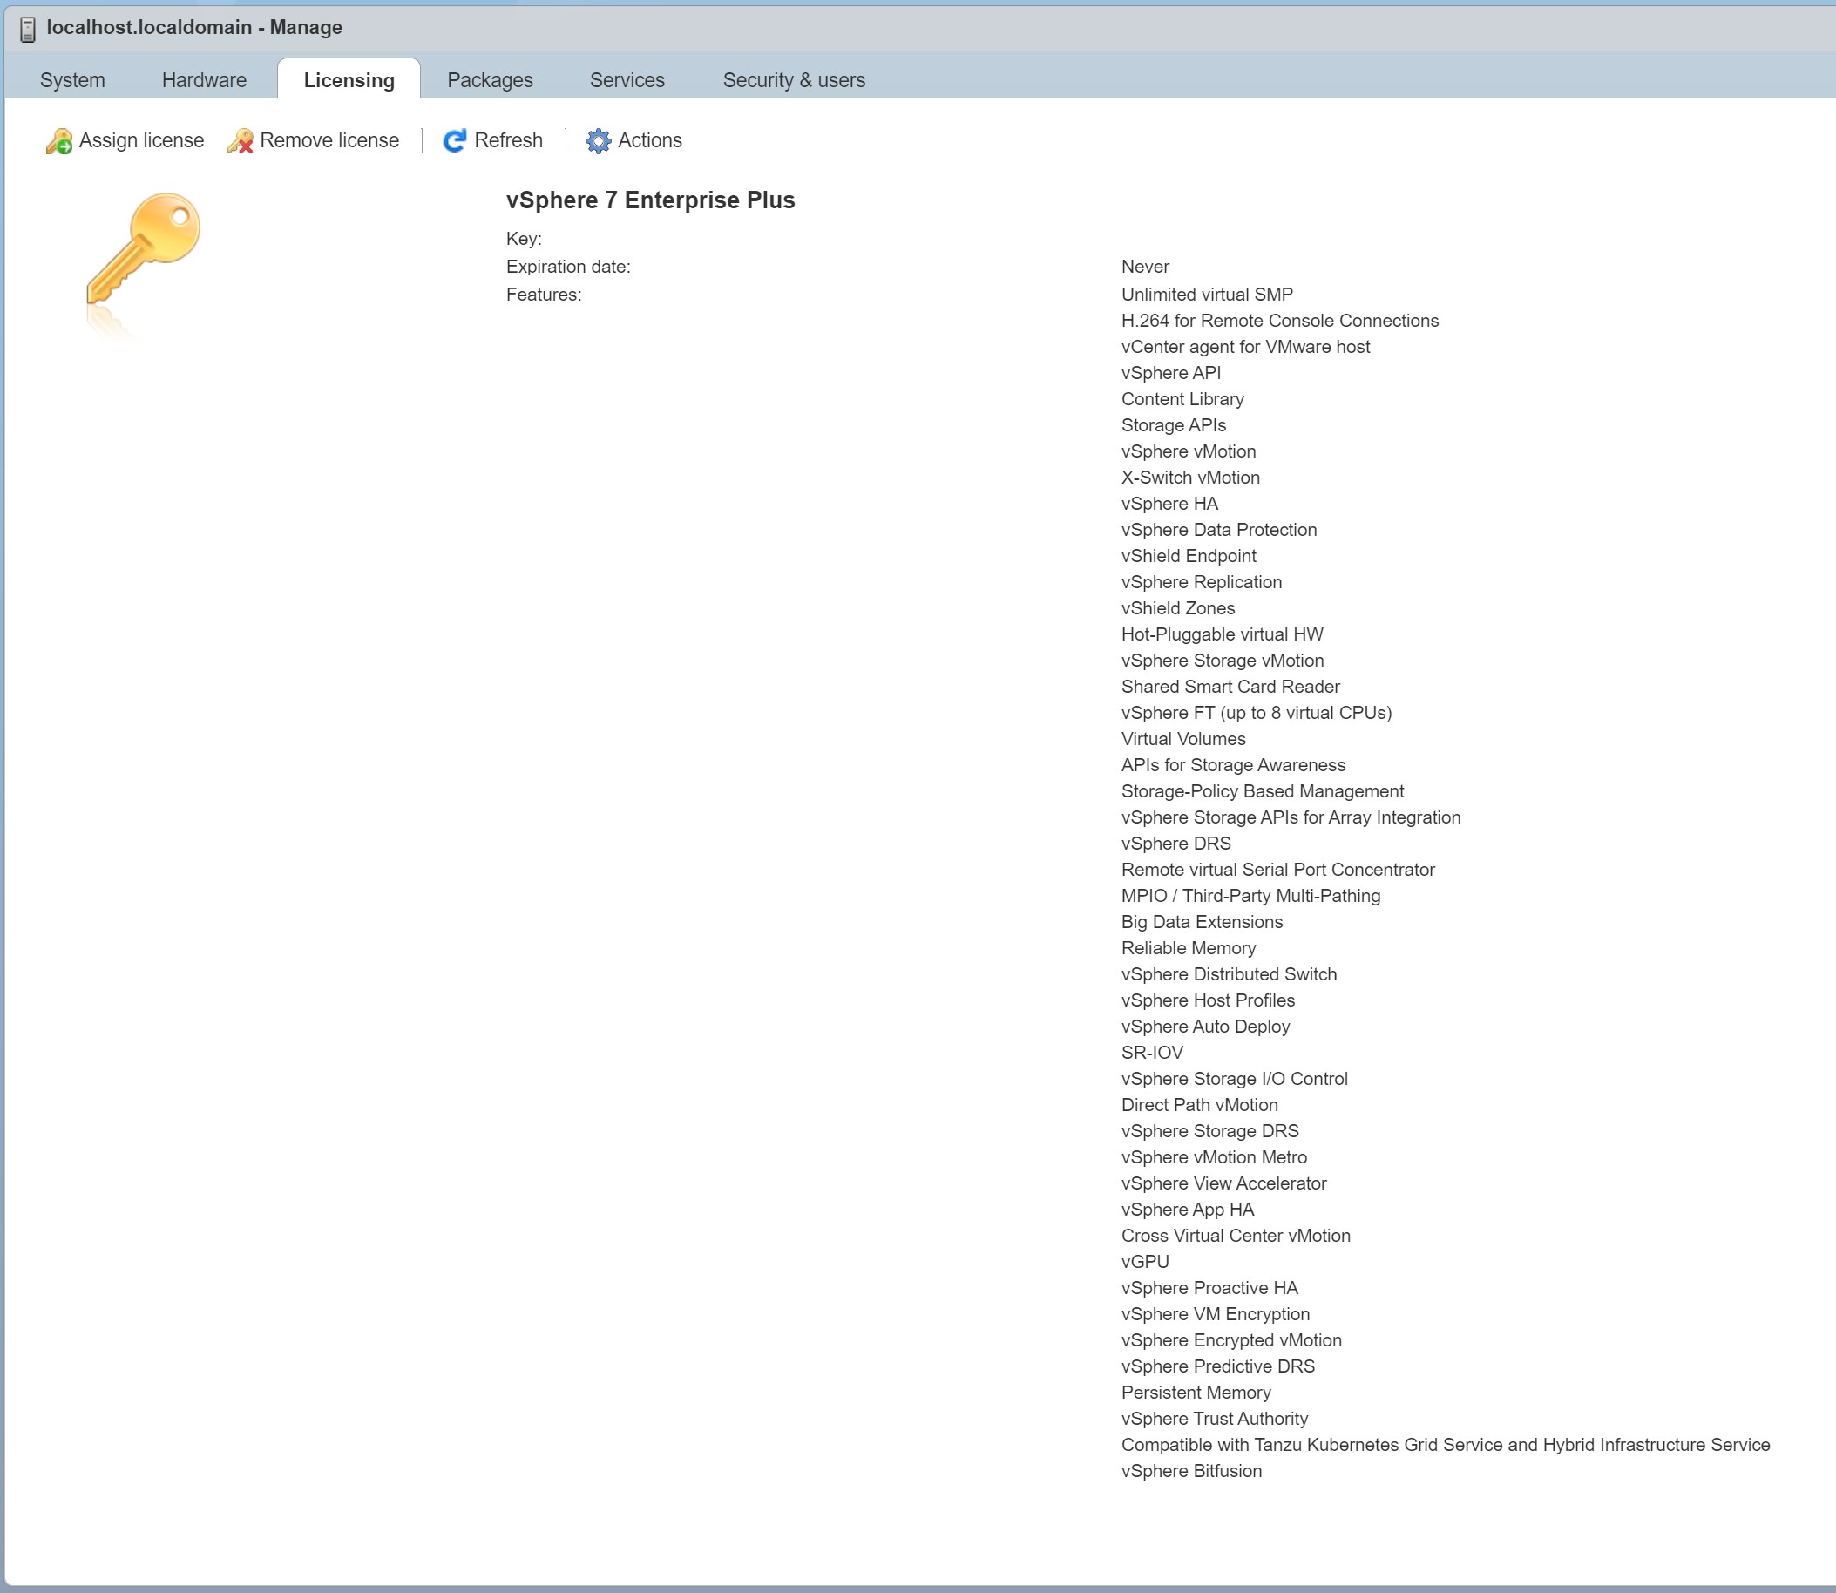The width and height of the screenshot is (1836, 1593).
Task: Click the vSphere 7 Enterprise Plus title
Action: coord(650,199)
